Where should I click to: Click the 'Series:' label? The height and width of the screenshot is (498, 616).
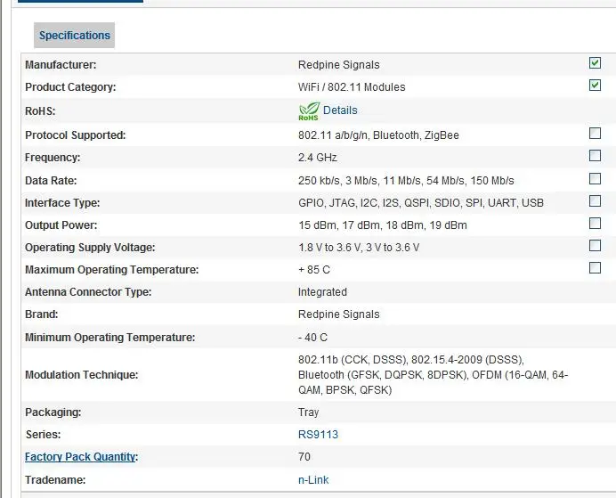point(44,435)
